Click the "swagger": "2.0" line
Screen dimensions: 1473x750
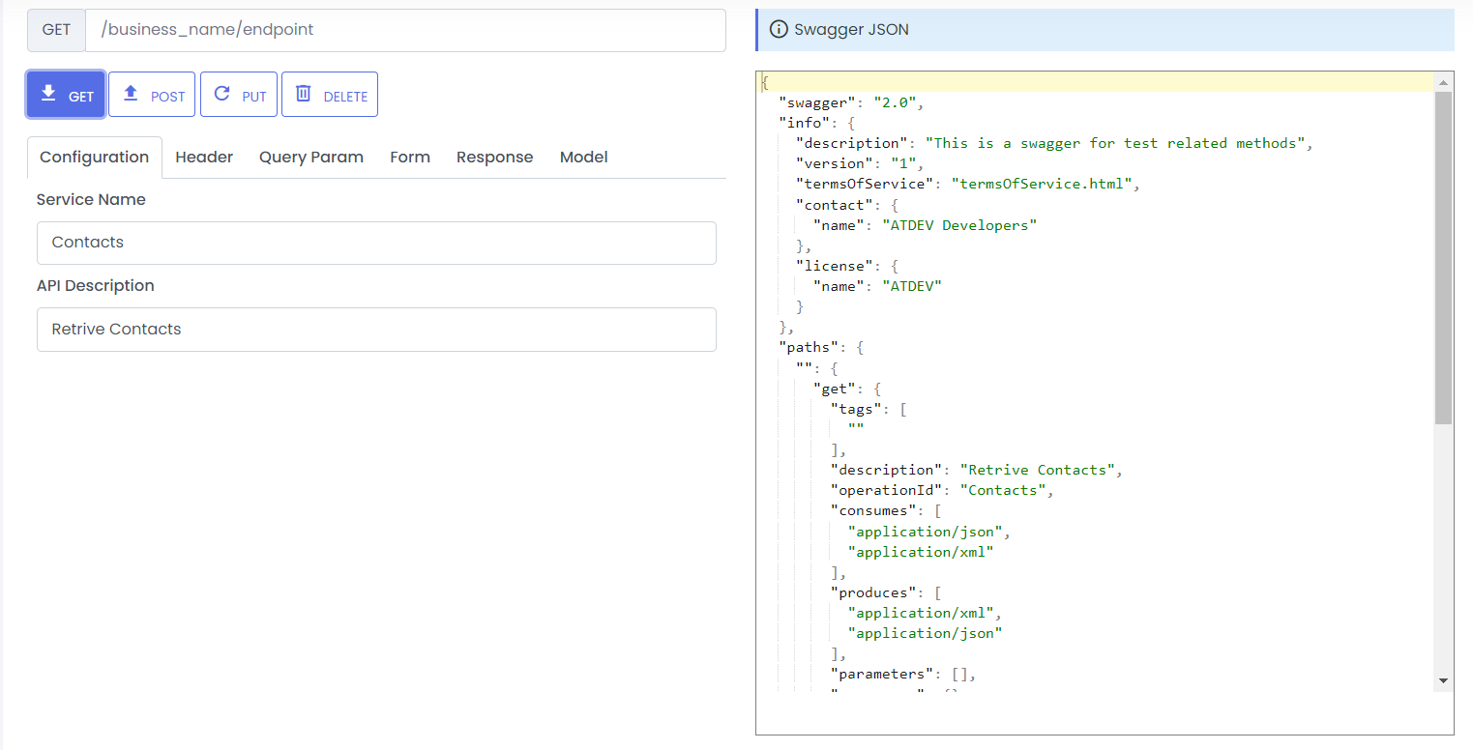point(853,102)
